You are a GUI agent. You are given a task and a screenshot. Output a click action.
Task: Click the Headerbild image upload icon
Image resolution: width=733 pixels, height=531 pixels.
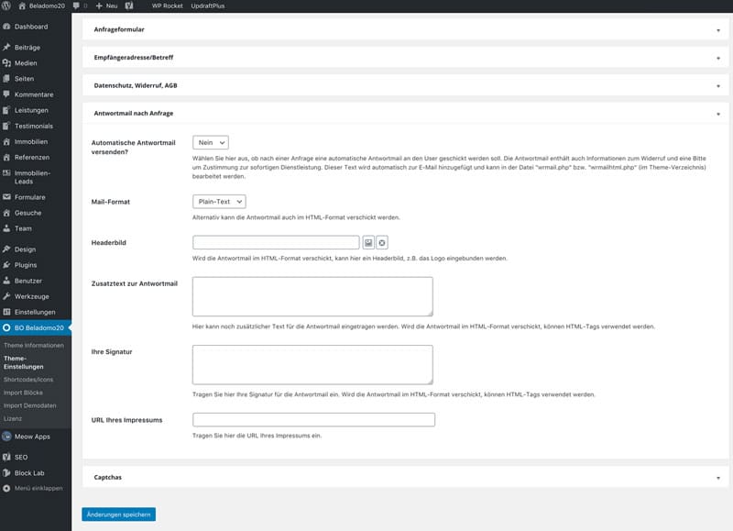pyautogui.click(x=368, y=242)
